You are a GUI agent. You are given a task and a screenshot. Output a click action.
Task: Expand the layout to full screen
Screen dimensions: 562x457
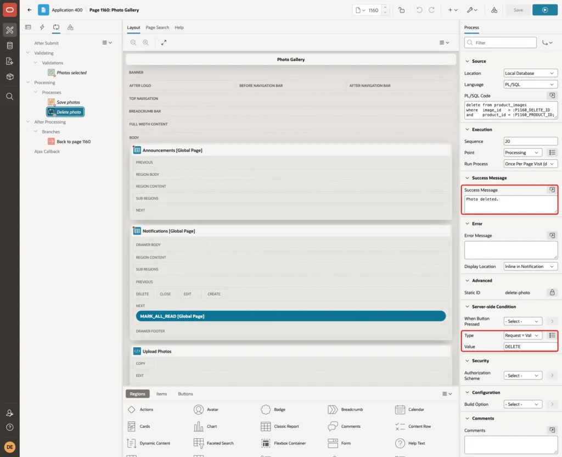164,42
